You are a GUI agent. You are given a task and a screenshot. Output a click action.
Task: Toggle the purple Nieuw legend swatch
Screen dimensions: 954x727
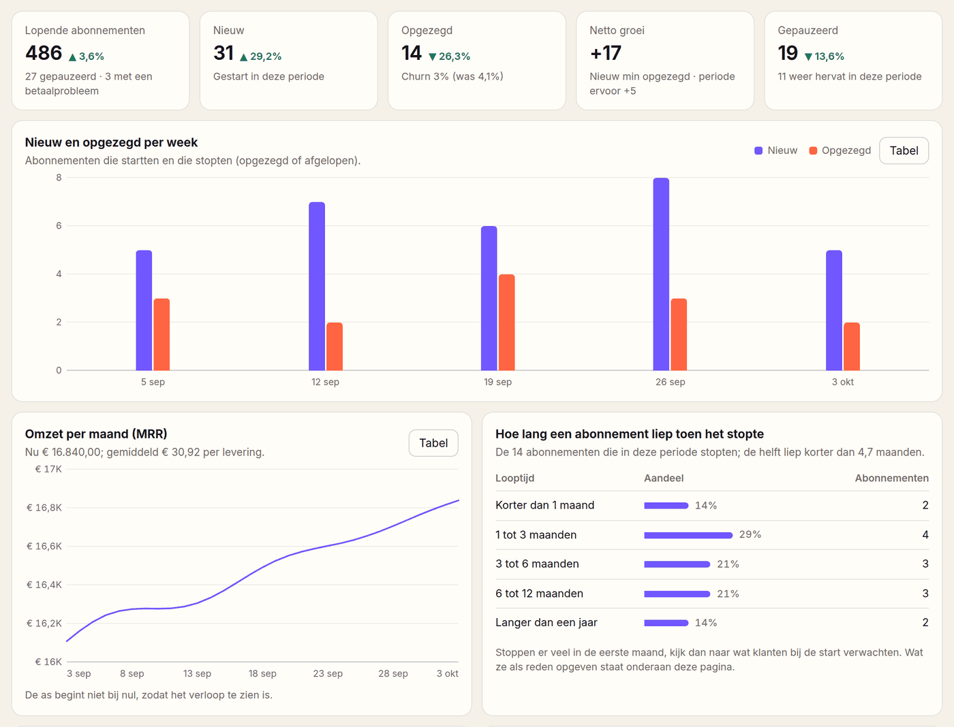(758, 150)
